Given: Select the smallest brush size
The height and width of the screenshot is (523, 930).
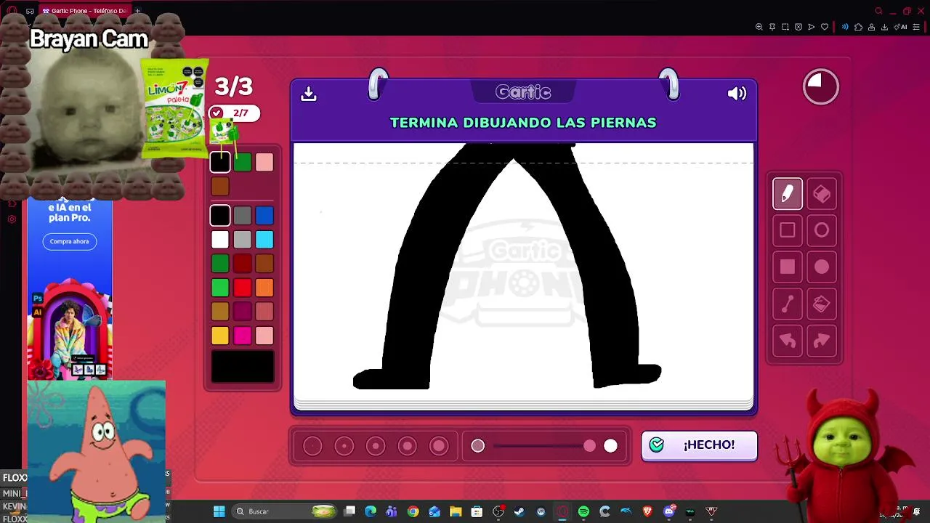Looking at the screenshot, I should point(312,446).
